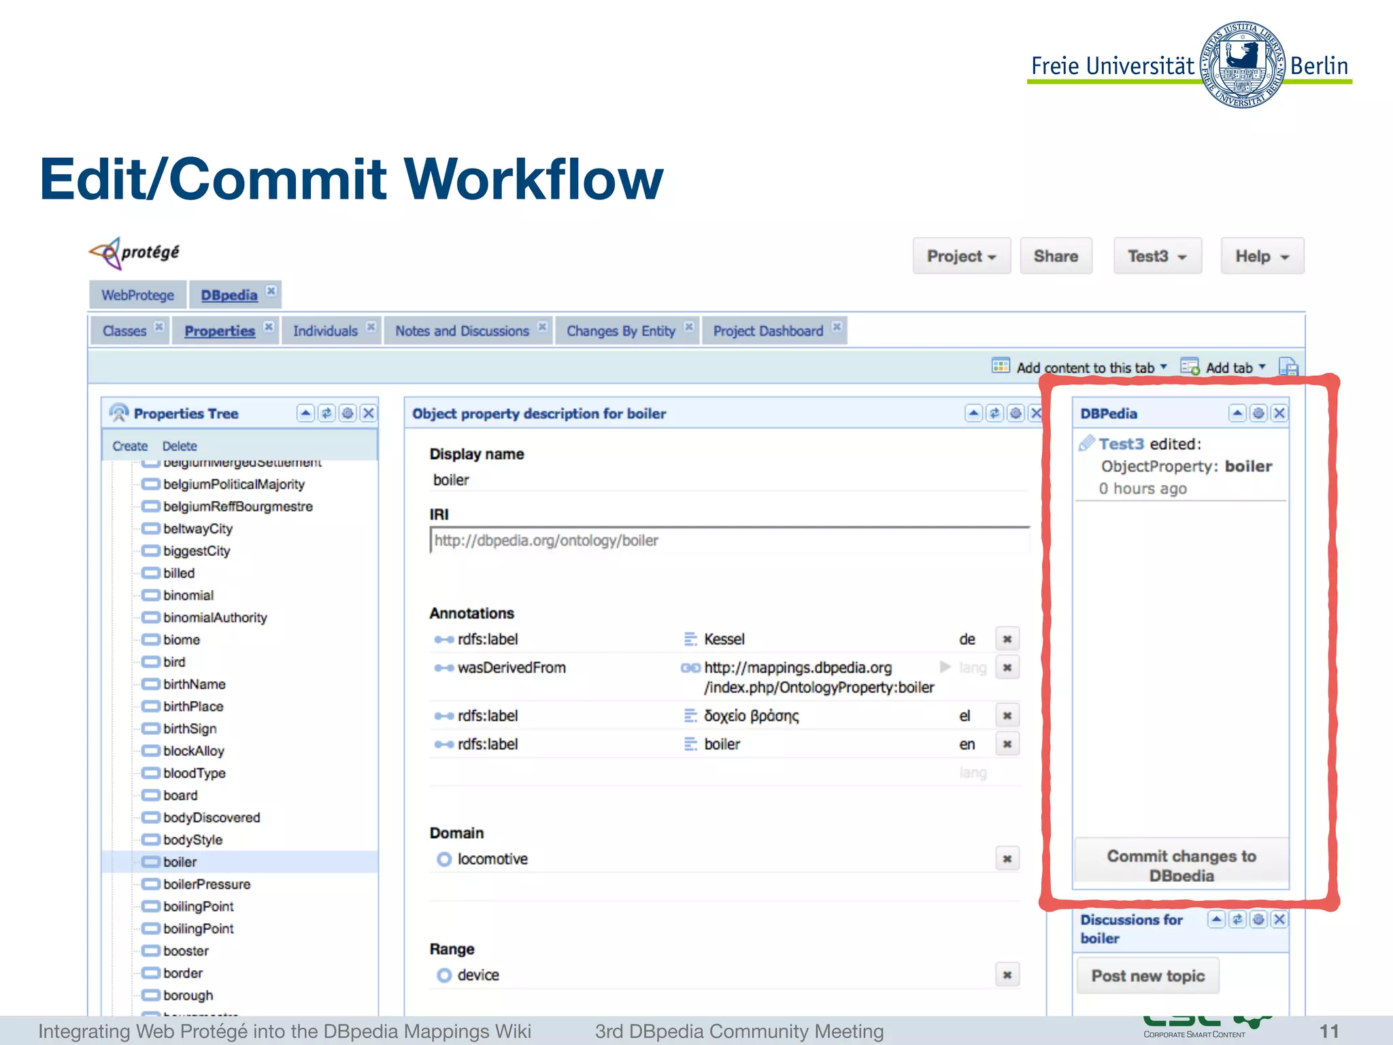
Task: Open DBPedia panel settings gear
Action: pos(1258,413)
